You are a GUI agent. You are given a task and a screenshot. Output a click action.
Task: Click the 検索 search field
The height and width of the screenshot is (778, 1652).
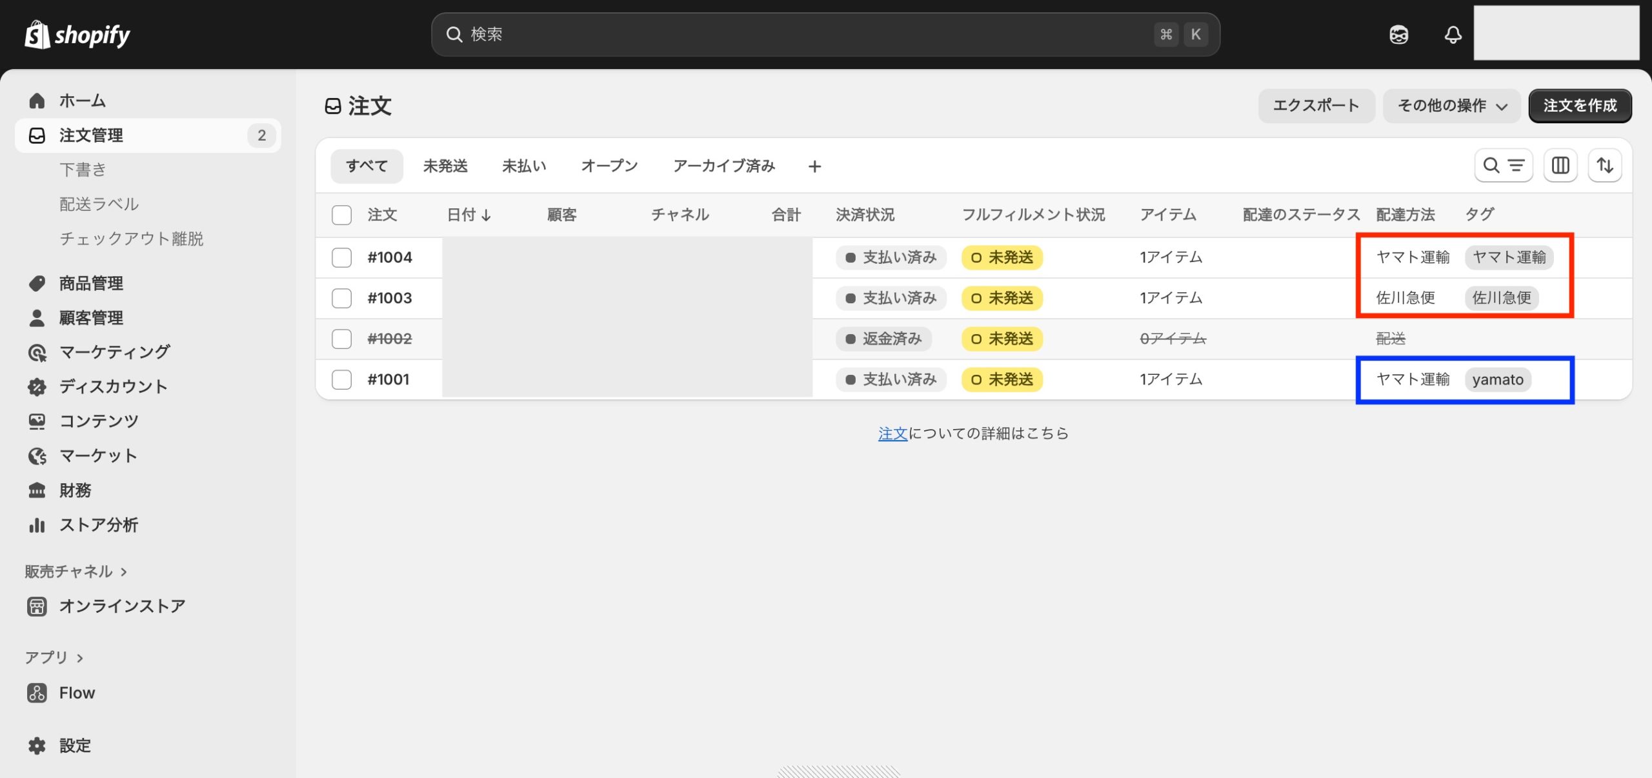[807, 34]
